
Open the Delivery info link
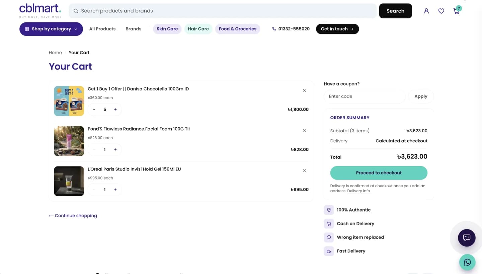click(x=358, y=191)
